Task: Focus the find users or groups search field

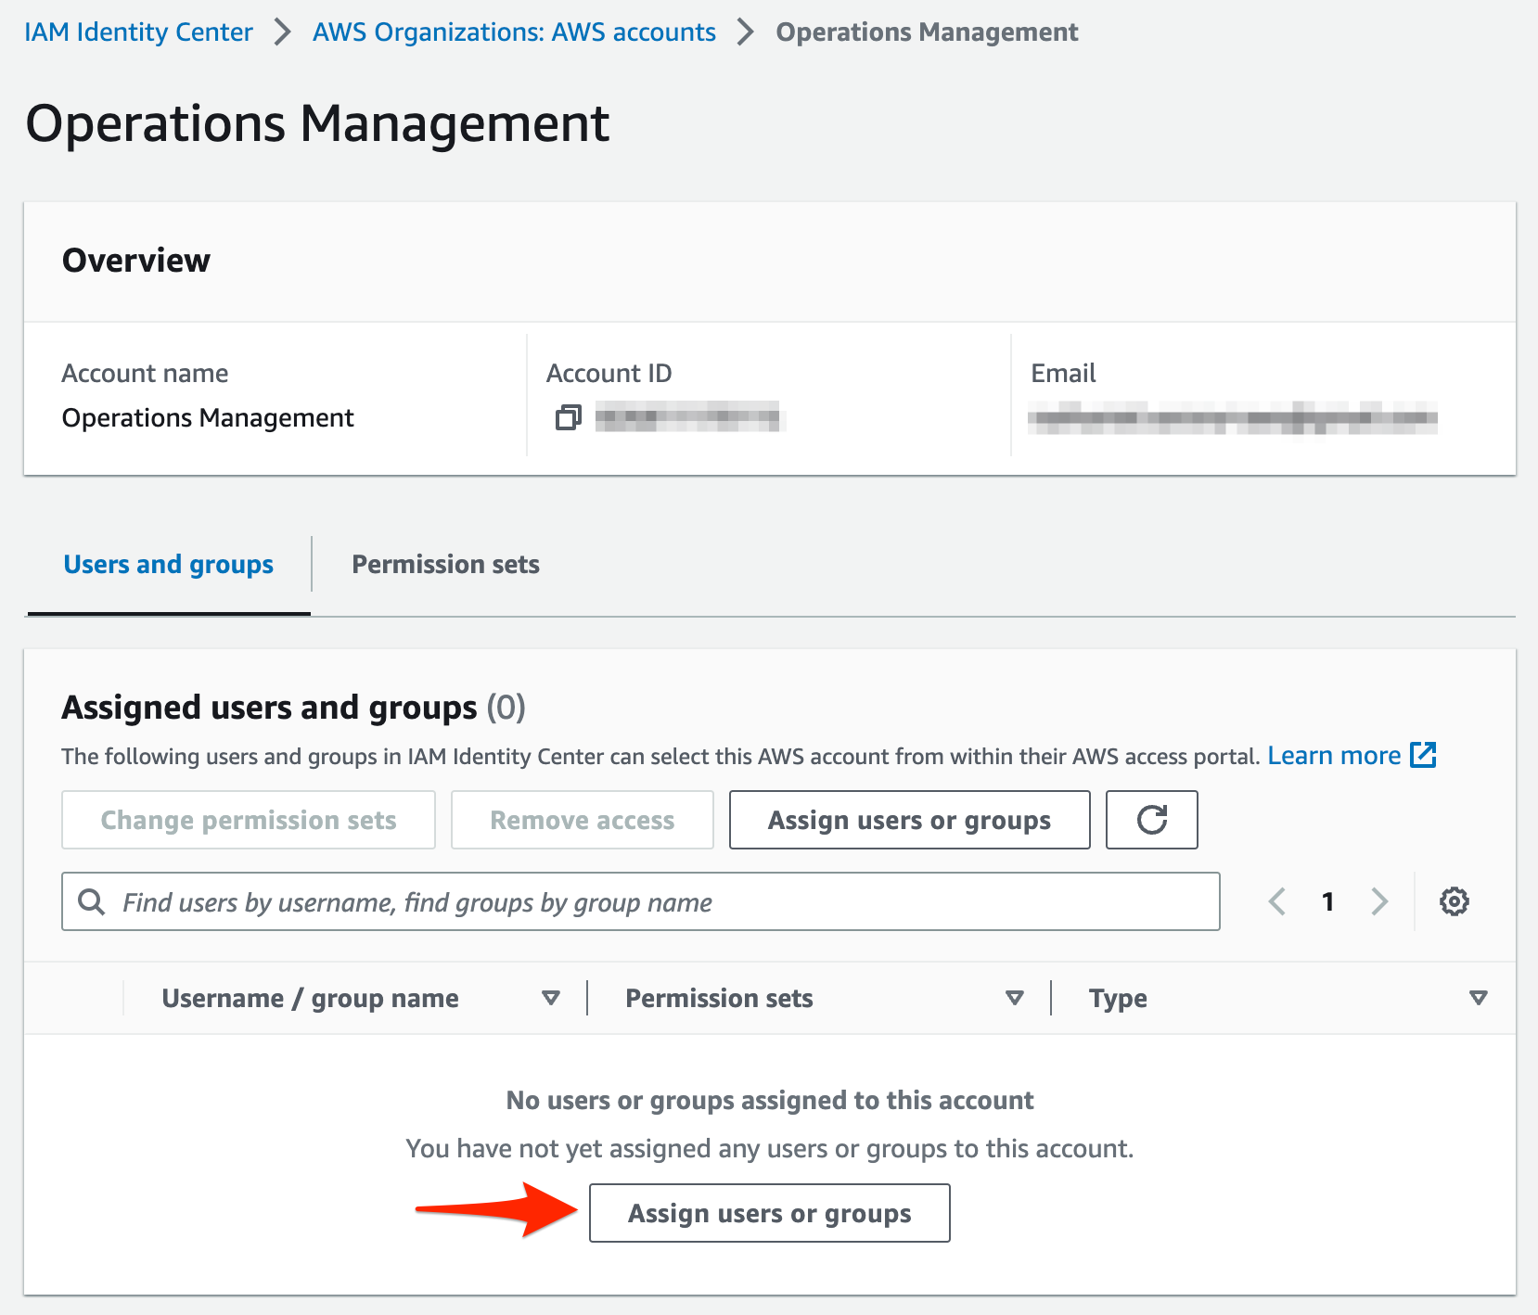Action: pos(640,901)
